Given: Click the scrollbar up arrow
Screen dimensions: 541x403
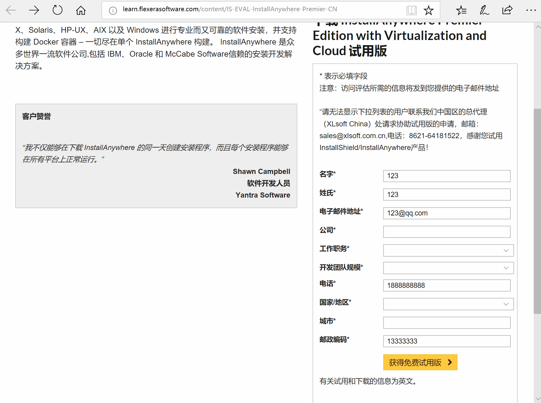Looking at the screenshot, I should [538, 27].
